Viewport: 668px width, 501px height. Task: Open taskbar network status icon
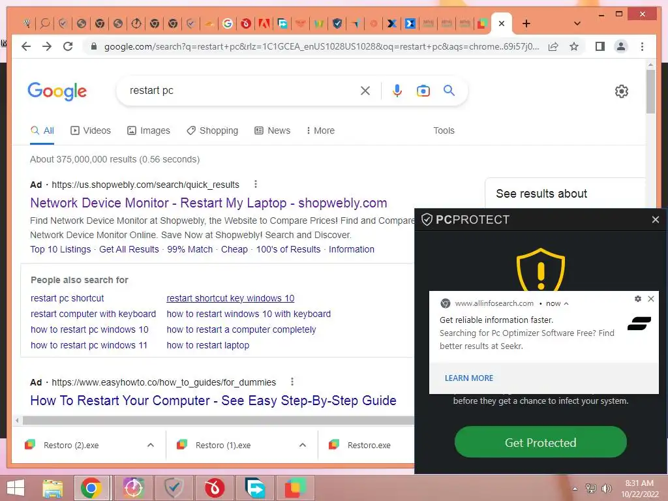tap(591, 488)
